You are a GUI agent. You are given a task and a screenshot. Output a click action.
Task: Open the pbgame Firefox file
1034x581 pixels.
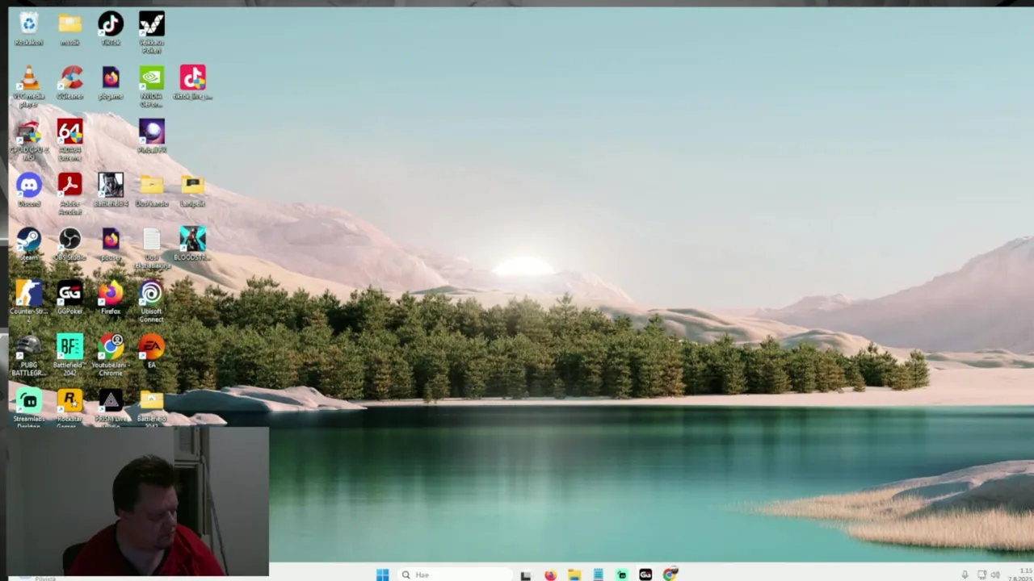[x=111, y=82]
